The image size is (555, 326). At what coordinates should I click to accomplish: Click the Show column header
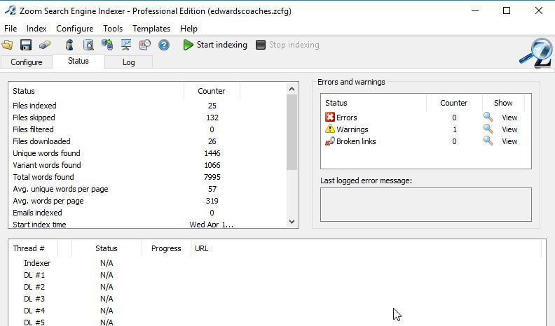click(x=503, y=103)
